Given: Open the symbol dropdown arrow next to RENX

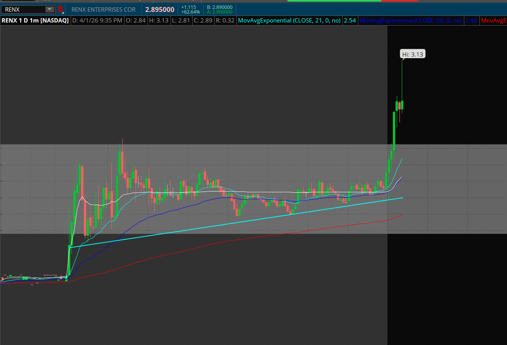Looking at the screenshot, I should pyautogui.click(x=50, y=9).
